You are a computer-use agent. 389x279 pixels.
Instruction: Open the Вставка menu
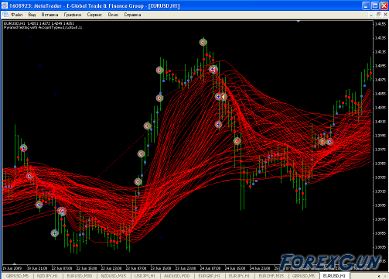point(49,15)
